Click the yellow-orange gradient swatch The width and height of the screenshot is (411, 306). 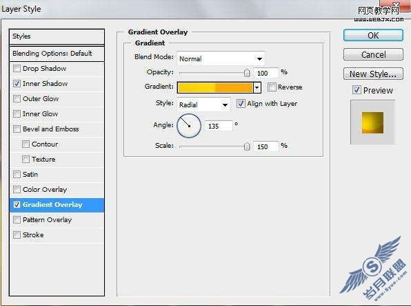pos(215,87)
